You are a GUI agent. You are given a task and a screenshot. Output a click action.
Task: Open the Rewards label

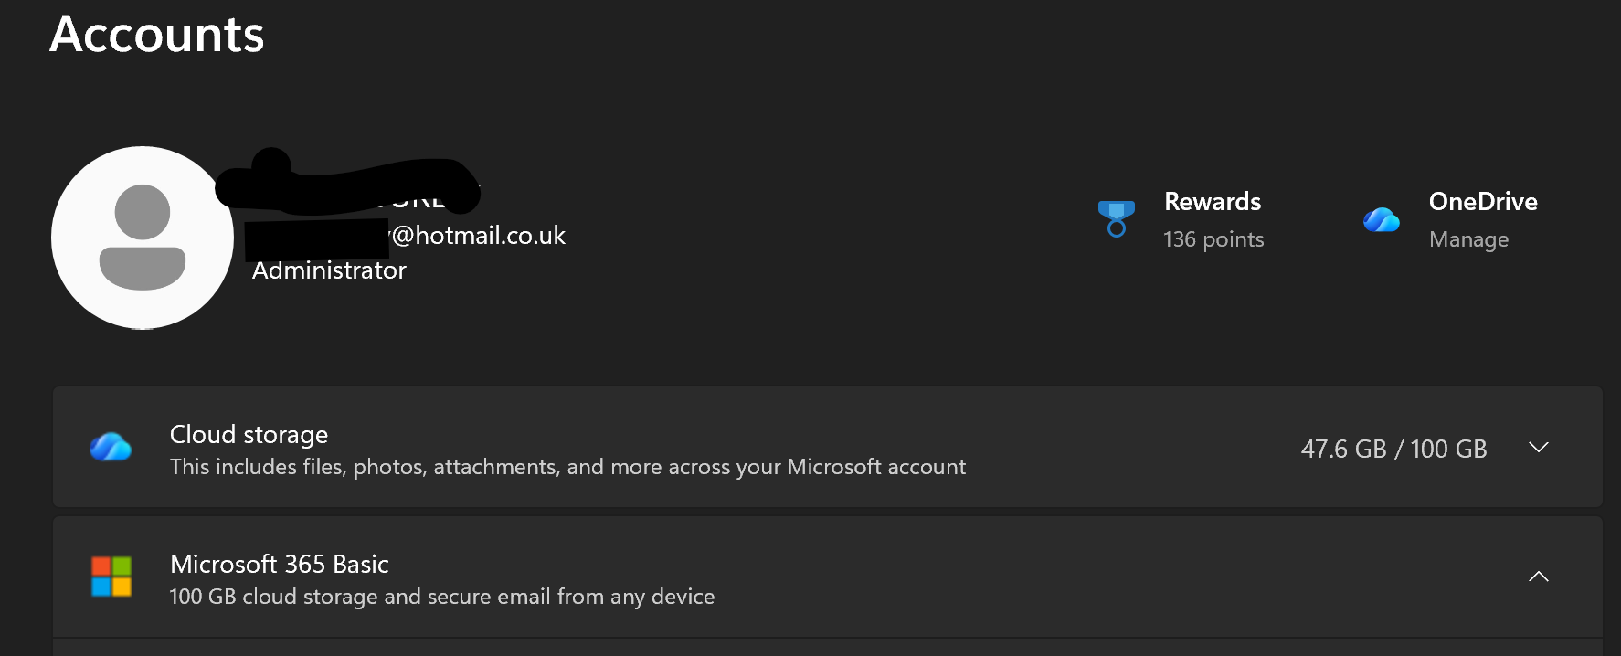(1212, 202)
